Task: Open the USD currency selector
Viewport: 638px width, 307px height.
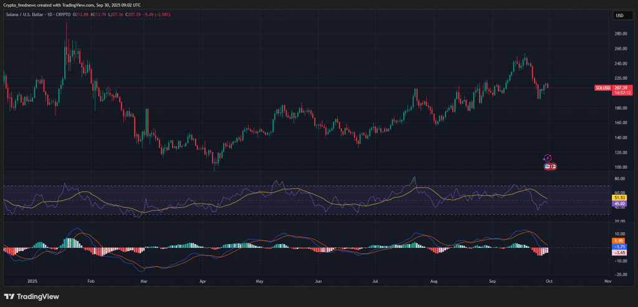Action: pyautogui.click(x=619, y=15)
